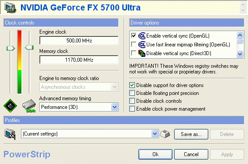This screenshot has width=248, height=164.
Task: Click the OpenGL icon beside mipmap filtering
Action: 142,45
